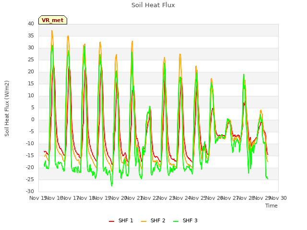Toggle SHF 2 legend entry
Image resolution: width=307 pixels, height=230 pixels.
click(x=153, y=220)
